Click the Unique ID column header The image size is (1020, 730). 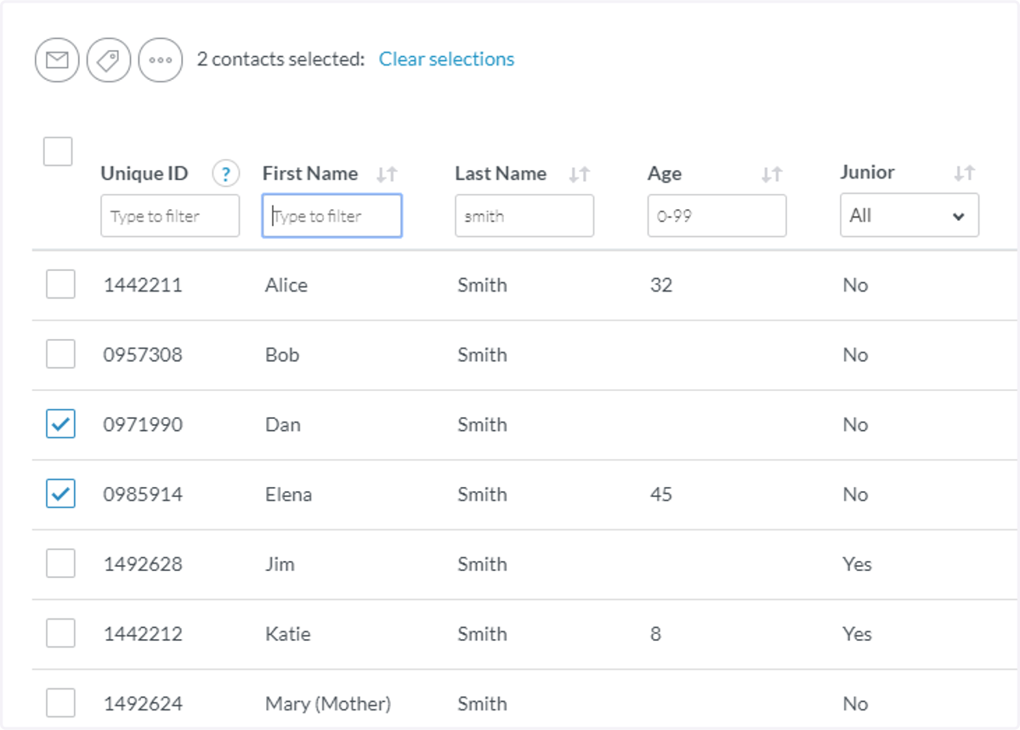click(x=144, y=174)
